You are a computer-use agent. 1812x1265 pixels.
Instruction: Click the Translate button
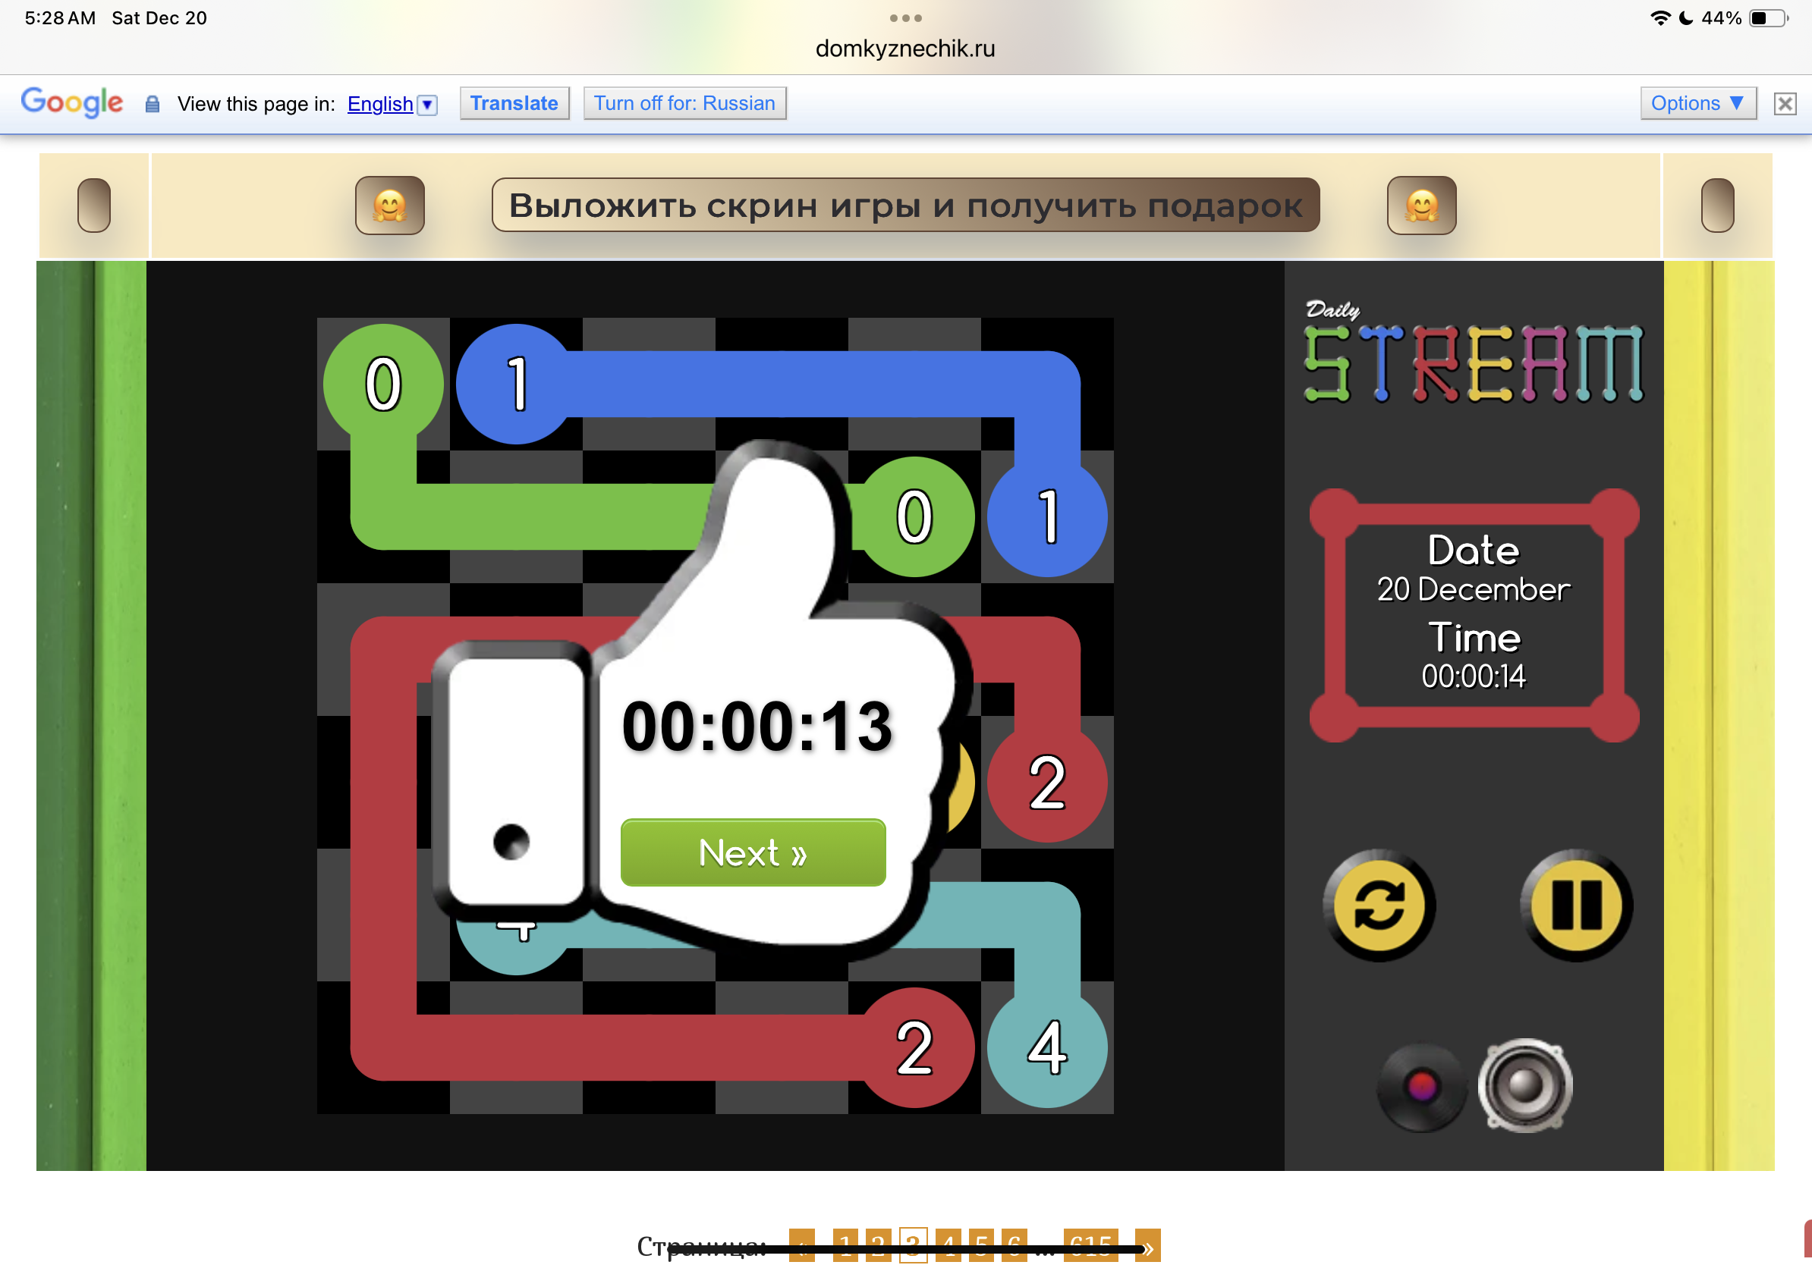pos(514,103)
